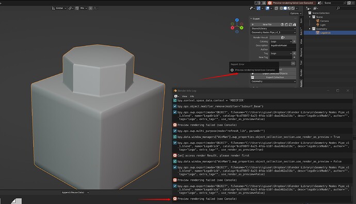The height and width of the screenshot is (204, 356).
Task: Open the Tool sidebar tab
Action: point(301,63)
